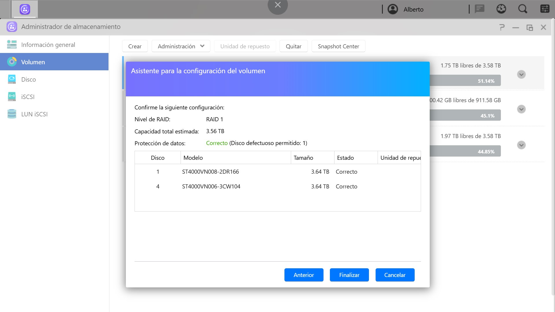
Task: Open the settings sliders icon
Action: (x=545, y=9)
